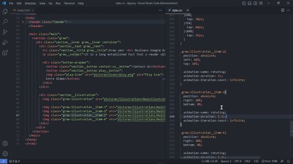Expand the folded header element on line 13
Screen dimensions: 293x164
(23, 22)
